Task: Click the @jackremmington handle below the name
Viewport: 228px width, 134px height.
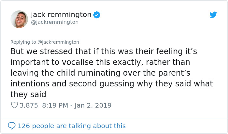Action: [x=55, y=22]
